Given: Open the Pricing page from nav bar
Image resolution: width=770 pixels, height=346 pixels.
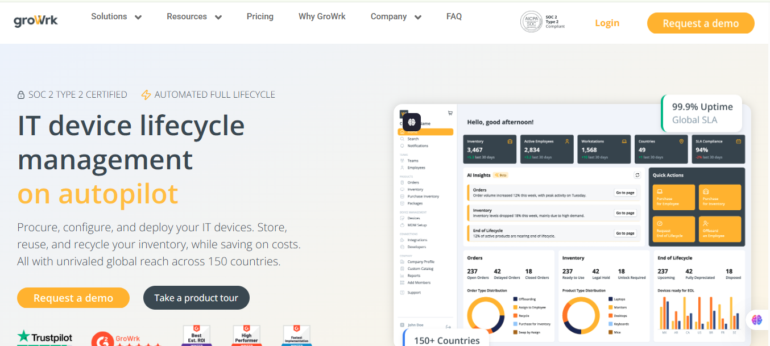Looking at the screenshot, I should click(x=260, y=16).
